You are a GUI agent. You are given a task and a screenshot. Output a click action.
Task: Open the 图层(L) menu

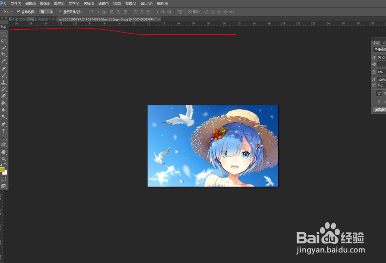[59, 4]
